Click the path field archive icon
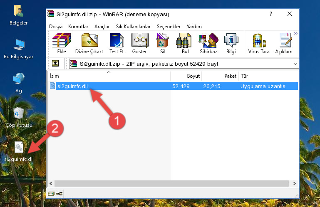The image size is (320, 207). coord(74,64)
